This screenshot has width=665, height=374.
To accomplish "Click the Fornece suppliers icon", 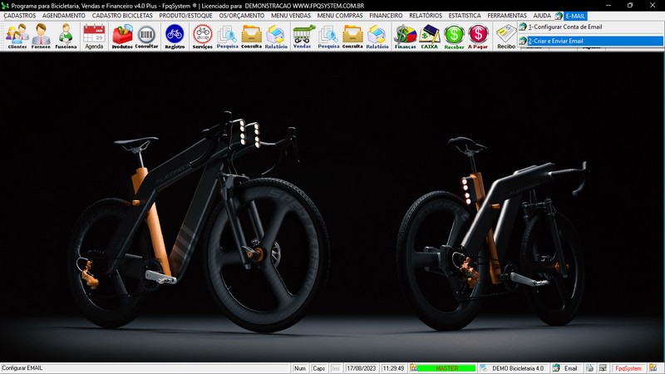I will click(x=42, y=36).
